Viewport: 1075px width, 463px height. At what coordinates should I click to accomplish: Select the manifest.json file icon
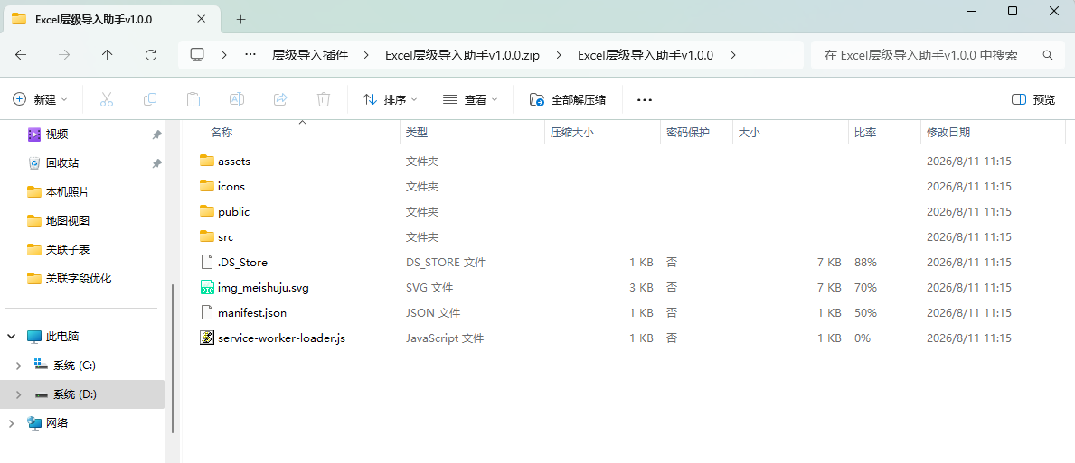tap(207, 312)
